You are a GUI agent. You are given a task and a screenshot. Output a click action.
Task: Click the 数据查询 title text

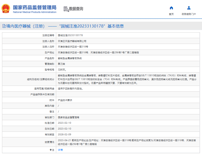tap(76, 9)
